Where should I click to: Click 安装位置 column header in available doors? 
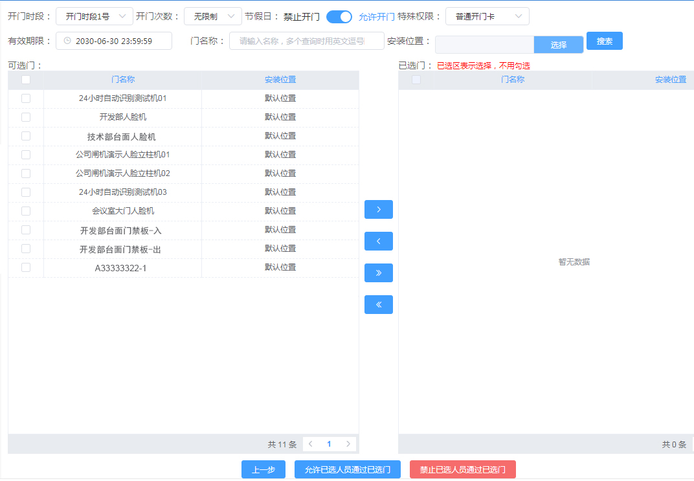280,80
